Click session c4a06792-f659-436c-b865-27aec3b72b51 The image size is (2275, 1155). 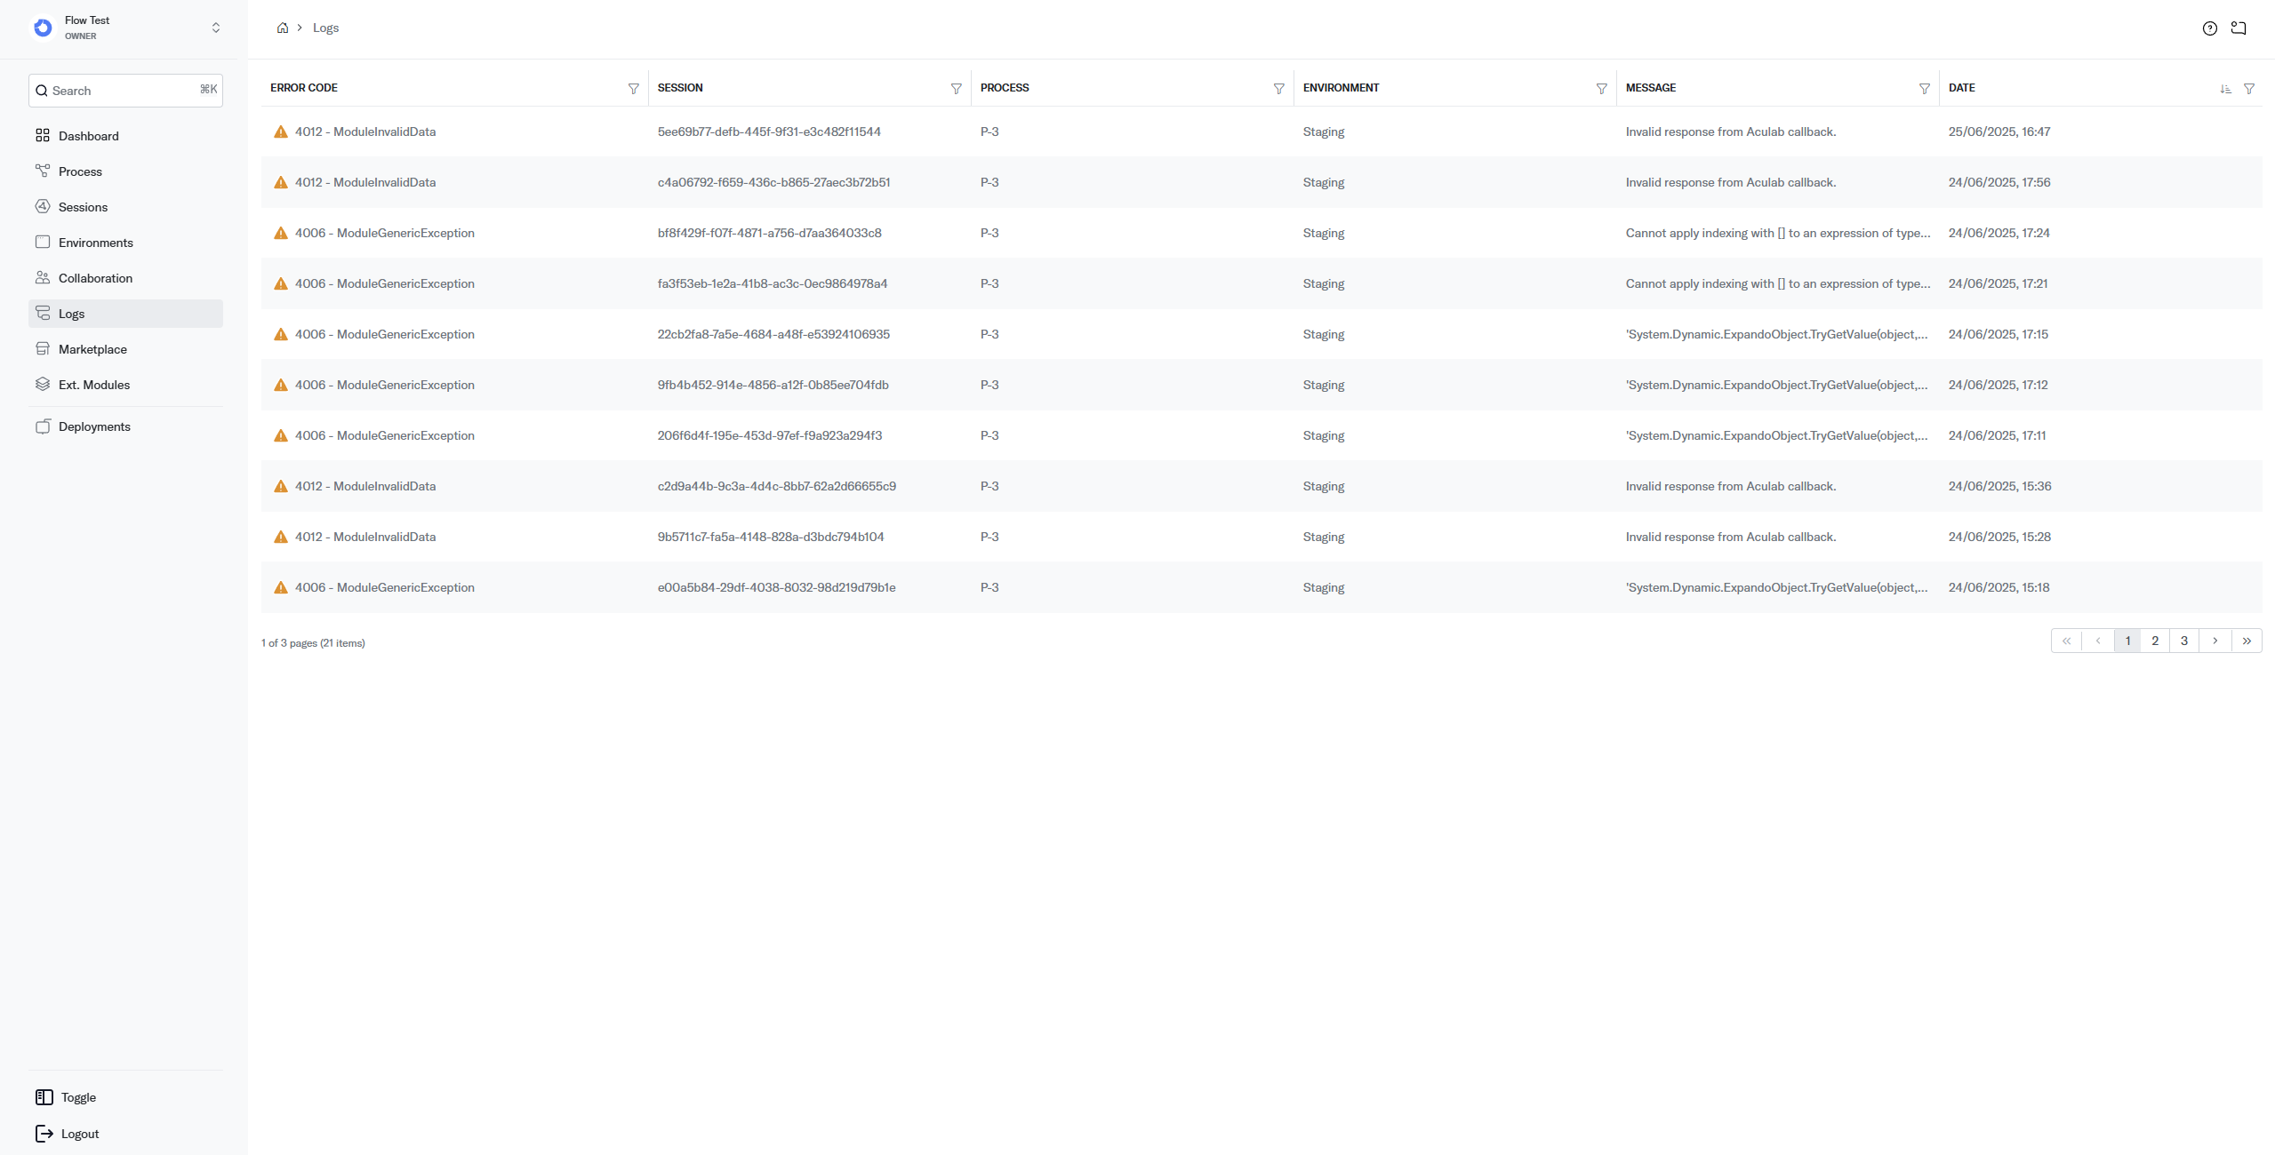(x=773, y=182)
